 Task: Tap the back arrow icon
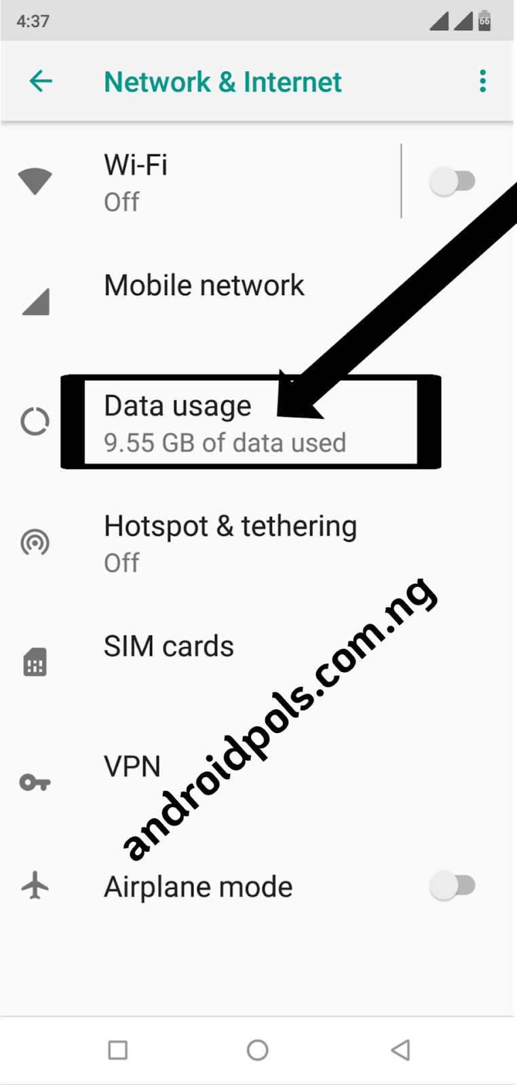coord(41,81)
